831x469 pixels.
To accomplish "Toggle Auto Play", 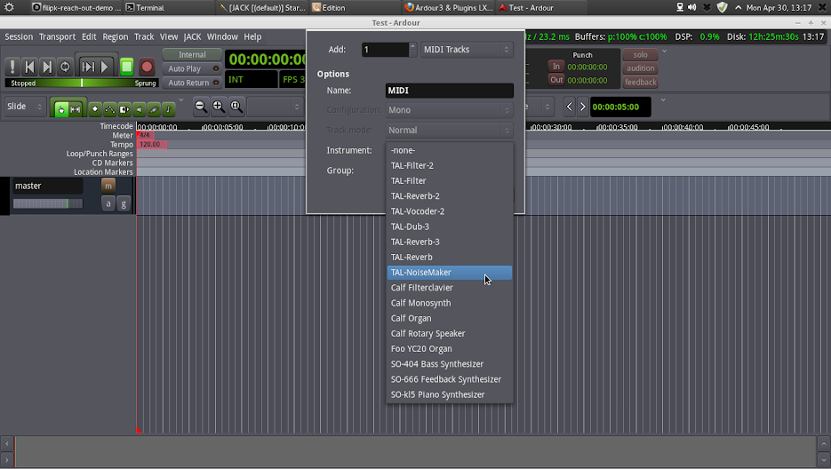I will pos(192,69).
